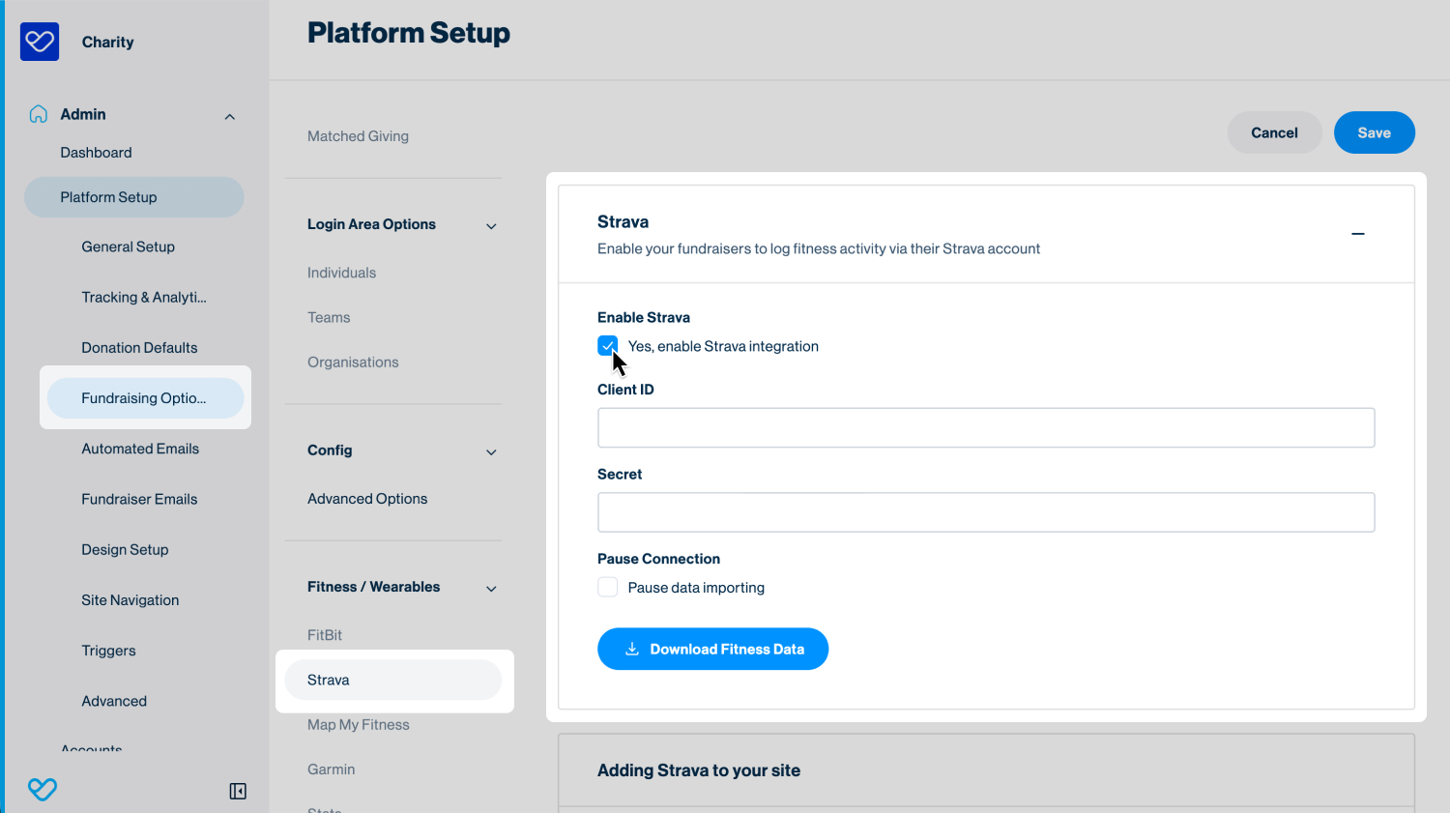1450x813 pixels.
Task: Collapse the Config section chevron
Action: click(x=491, y=452)
